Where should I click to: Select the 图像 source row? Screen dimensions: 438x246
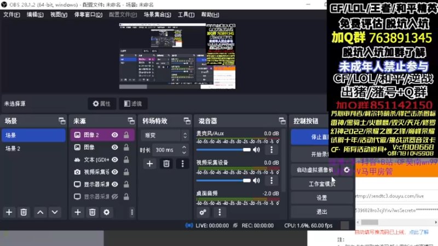point(102,147)
